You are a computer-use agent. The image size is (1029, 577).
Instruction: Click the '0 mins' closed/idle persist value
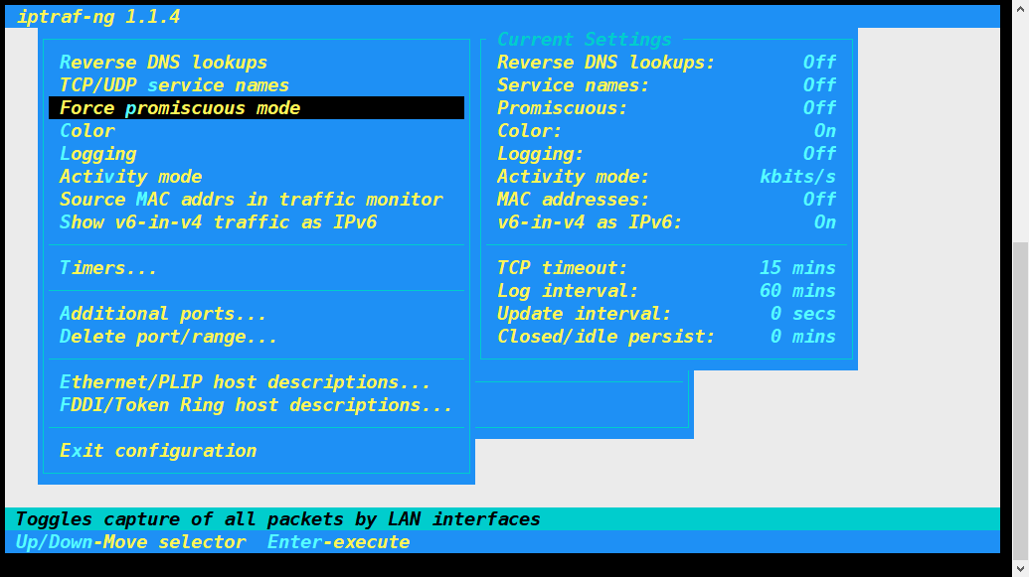point(803,337)
